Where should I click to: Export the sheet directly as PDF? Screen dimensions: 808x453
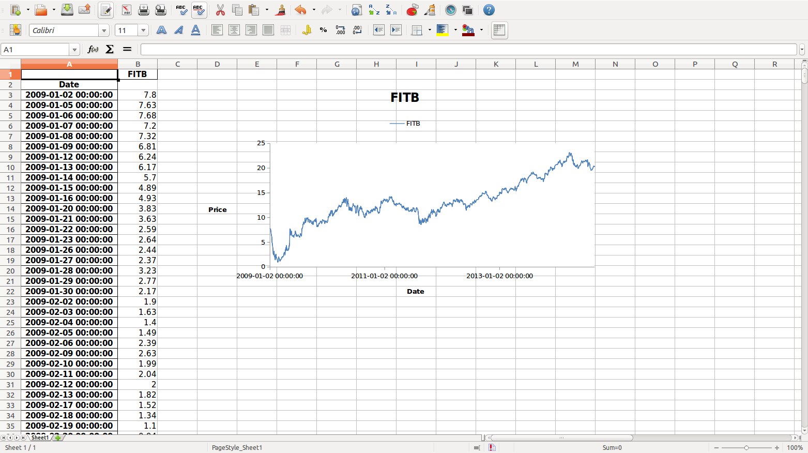tap(126, 10)
